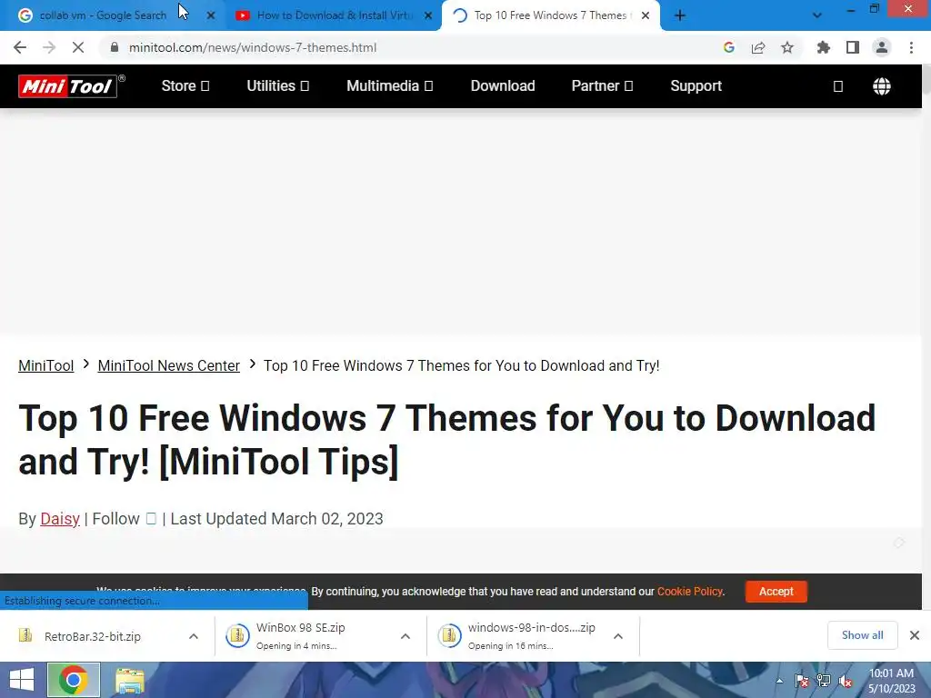Click the article title heading
This screenshot has width=931, height=698.
[447, 440]
